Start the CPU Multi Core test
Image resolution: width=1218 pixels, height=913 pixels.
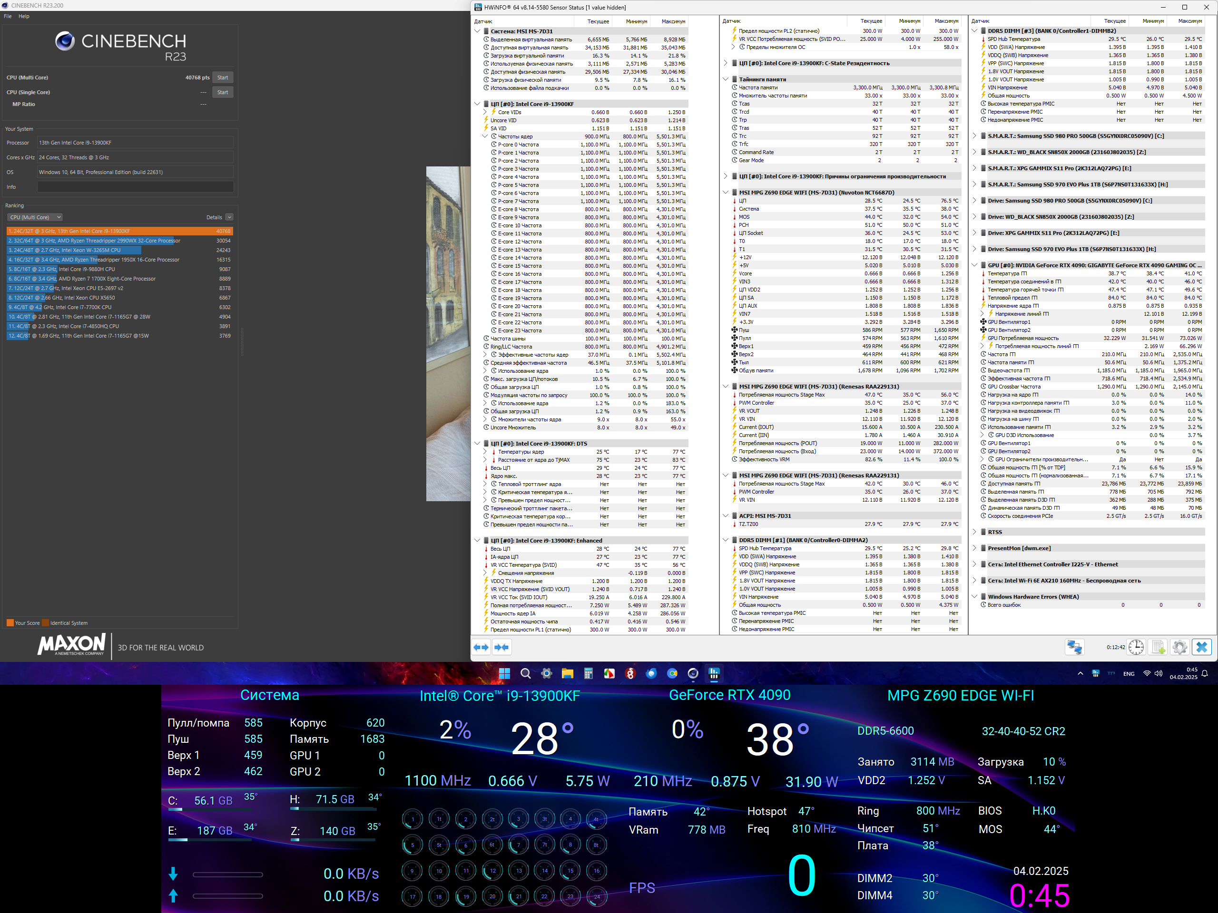click(223, 78)
